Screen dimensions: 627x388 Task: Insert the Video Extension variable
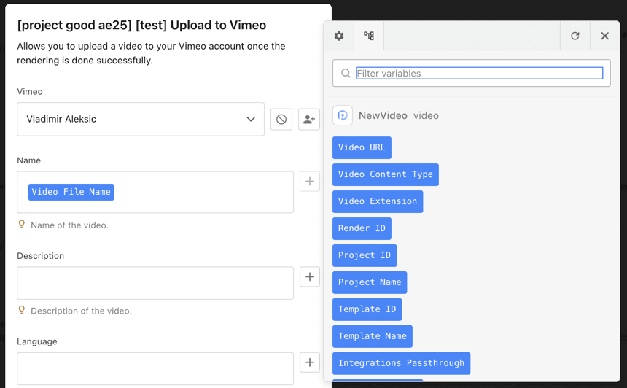click(378, 201)
